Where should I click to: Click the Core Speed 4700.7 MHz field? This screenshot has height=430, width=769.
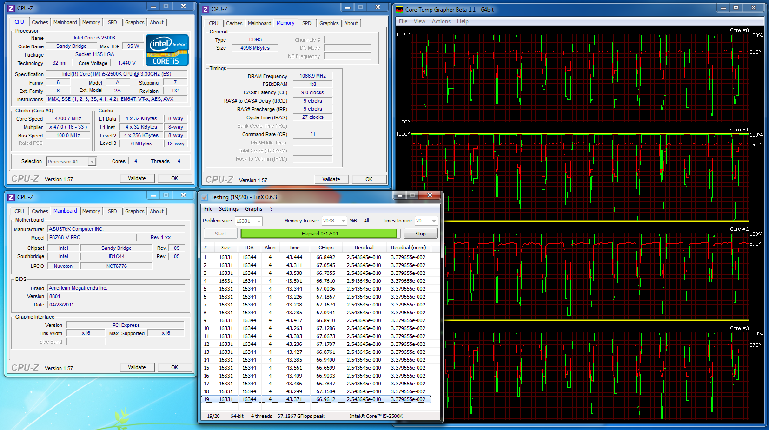pos(68,118)
